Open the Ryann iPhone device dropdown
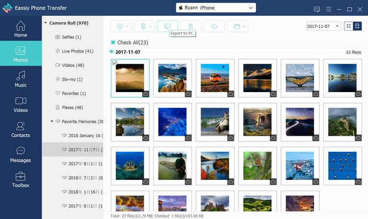This screenshot has height=219, width=368. 216,8
